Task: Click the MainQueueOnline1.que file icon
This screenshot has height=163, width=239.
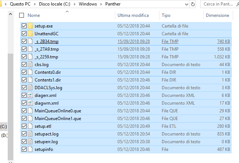Action: point(30,119)
